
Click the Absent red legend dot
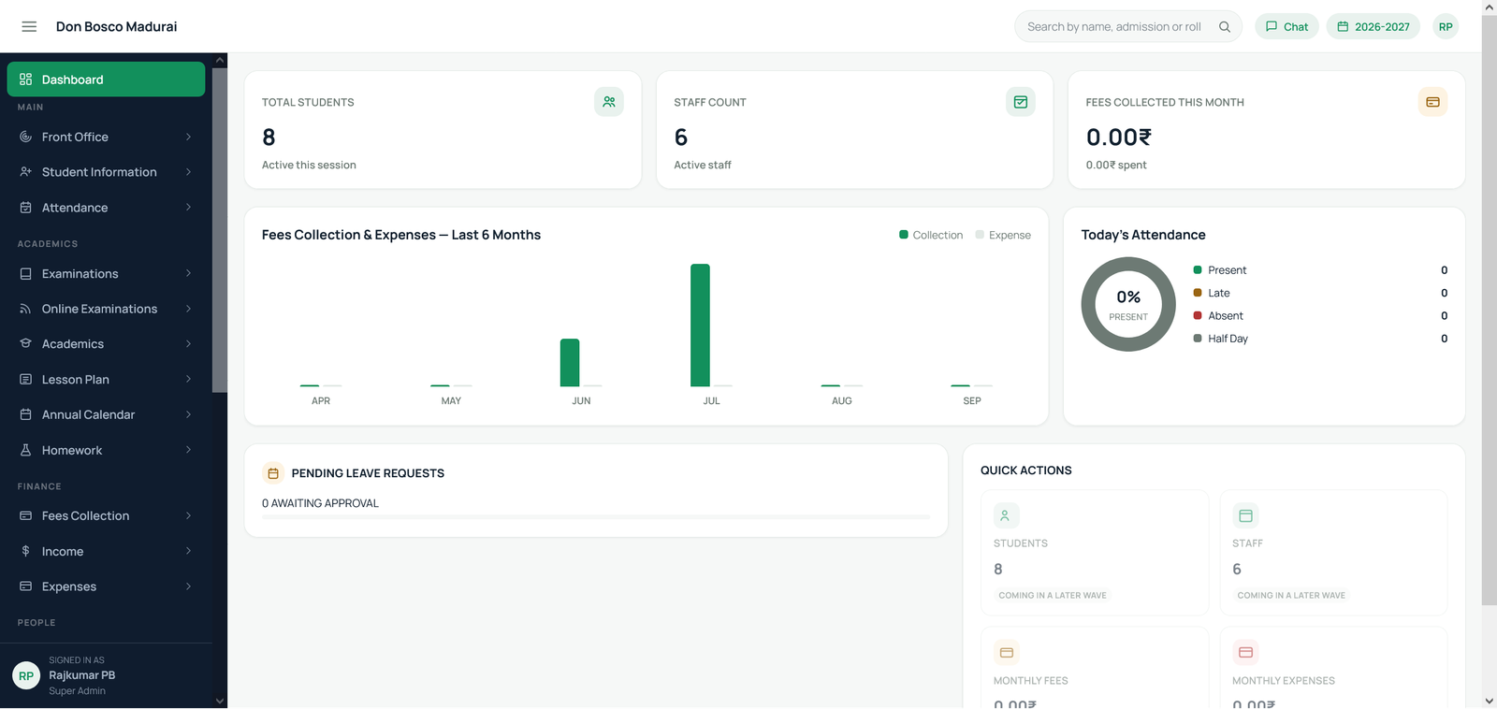point(1198,315)
